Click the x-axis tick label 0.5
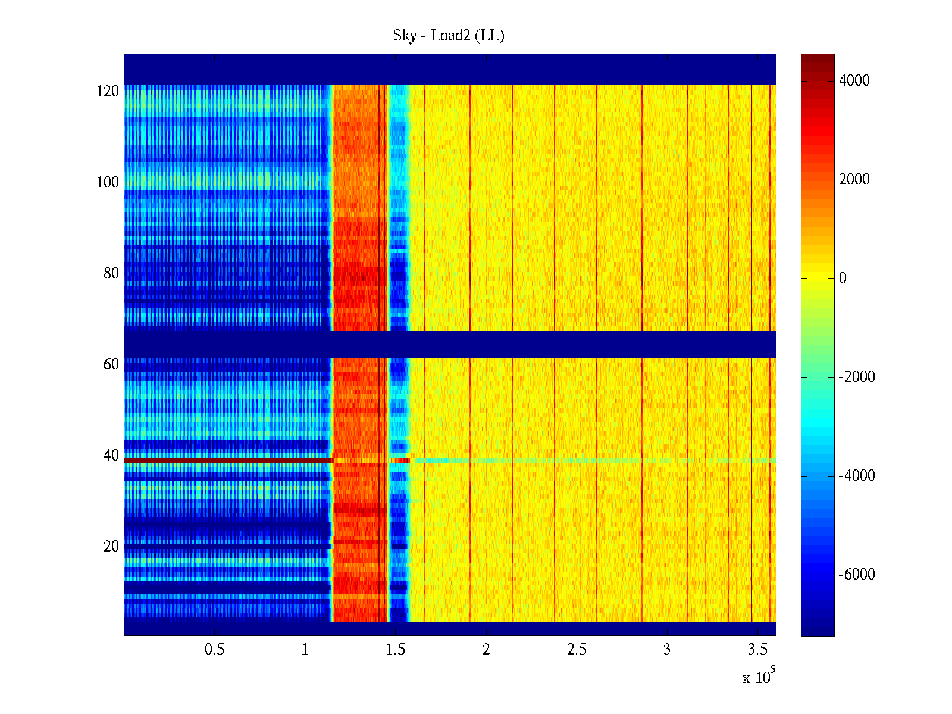The width and height of the screenshot is (952, 714). point(214,650)
